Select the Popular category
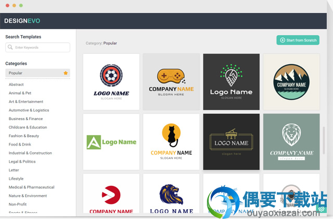Screen dimensions: 333x219 click(37, 73)
